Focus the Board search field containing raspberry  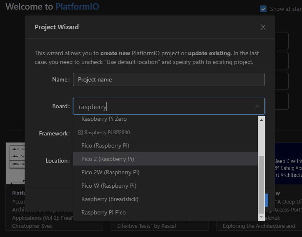coord(163,107)
